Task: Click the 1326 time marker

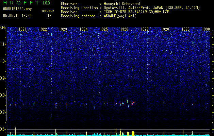Action: [124, 29]
